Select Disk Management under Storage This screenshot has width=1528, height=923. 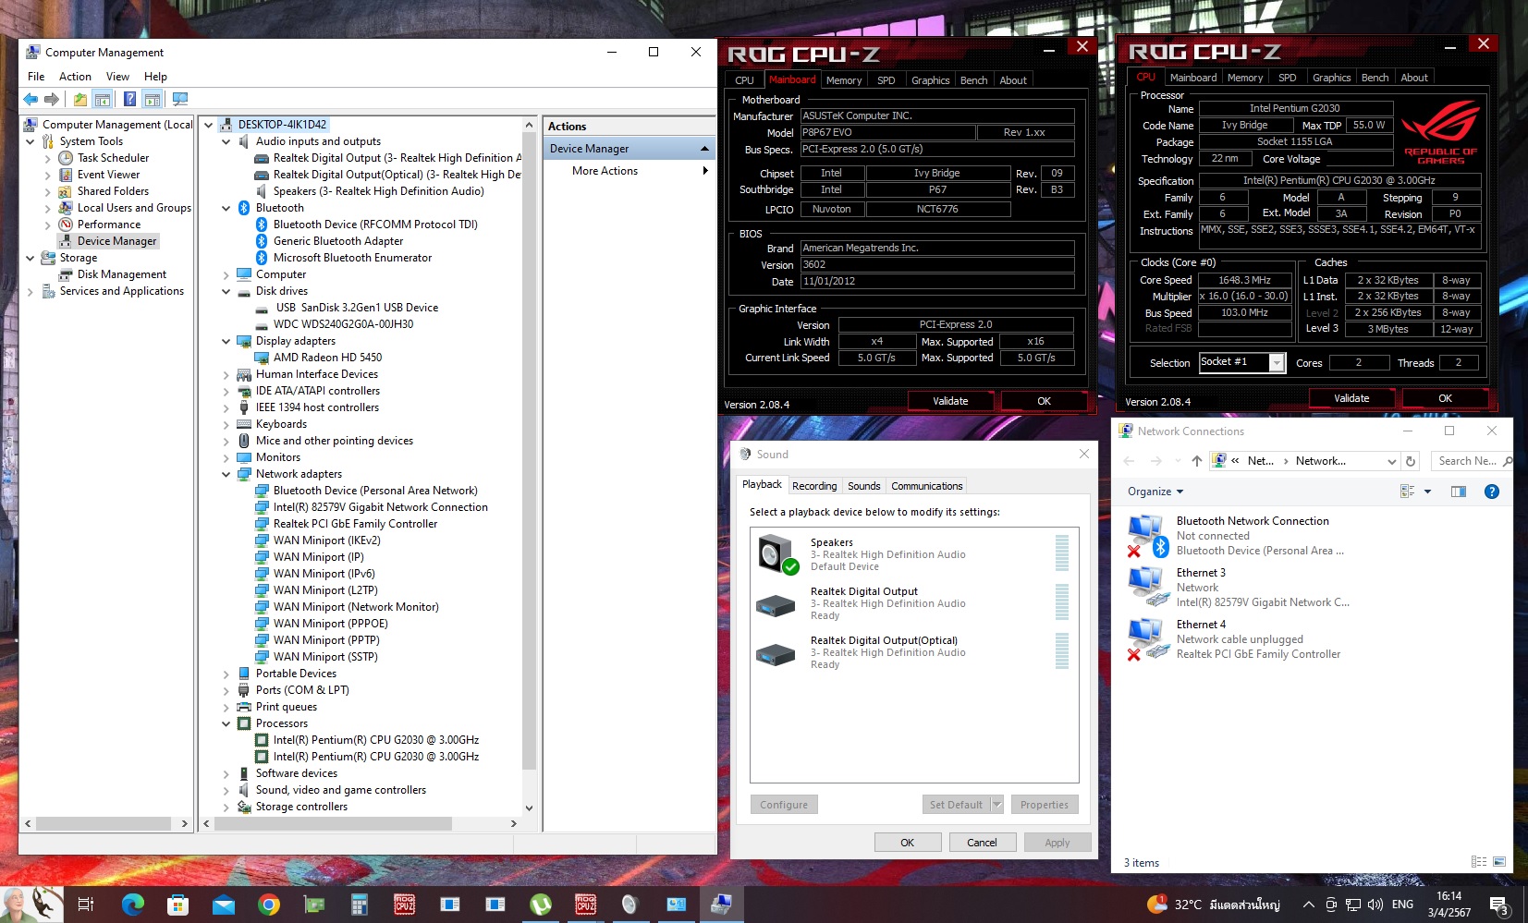pyautogui.click(x=122, y=274)
